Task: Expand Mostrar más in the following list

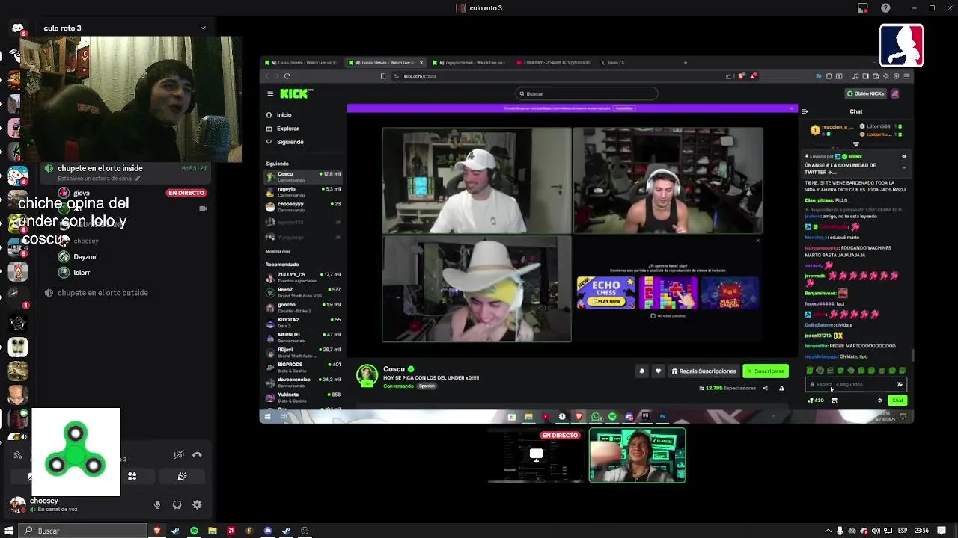Action: [278, 251]
